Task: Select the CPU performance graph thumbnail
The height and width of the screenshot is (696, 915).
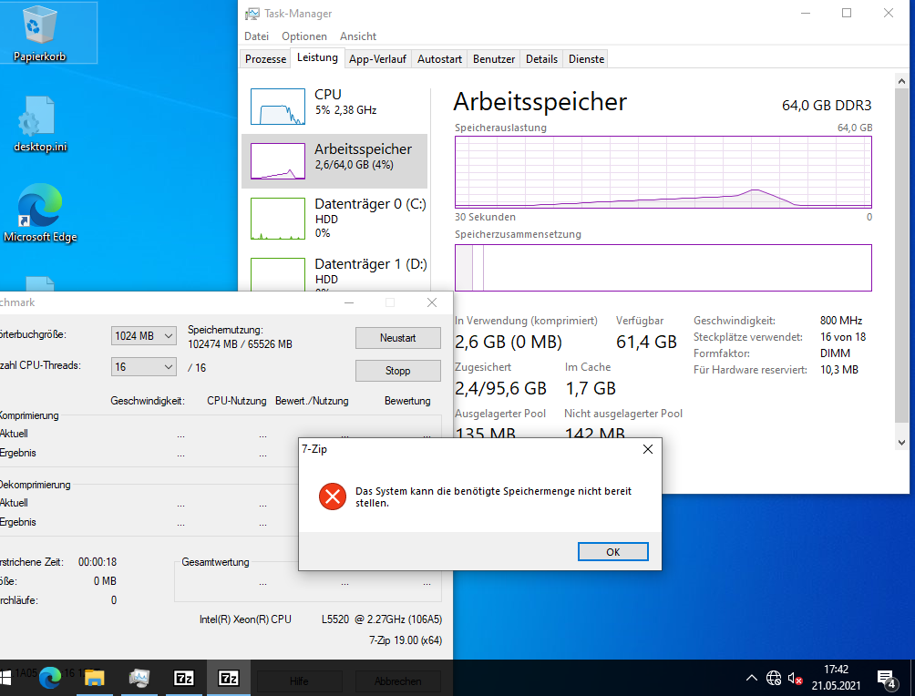Action: (x=278, y=107)
